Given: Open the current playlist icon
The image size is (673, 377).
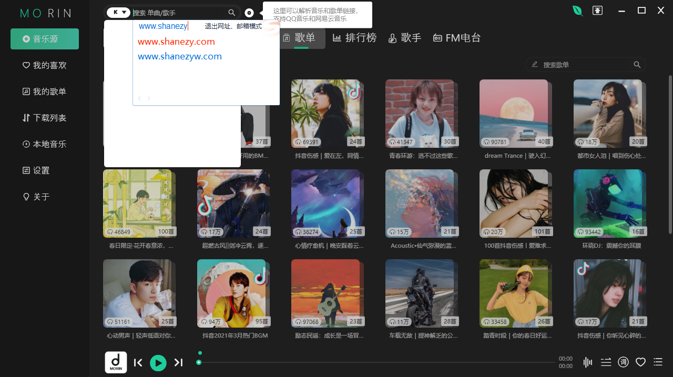Looking at the screenshot, I should tap(658, 362).
